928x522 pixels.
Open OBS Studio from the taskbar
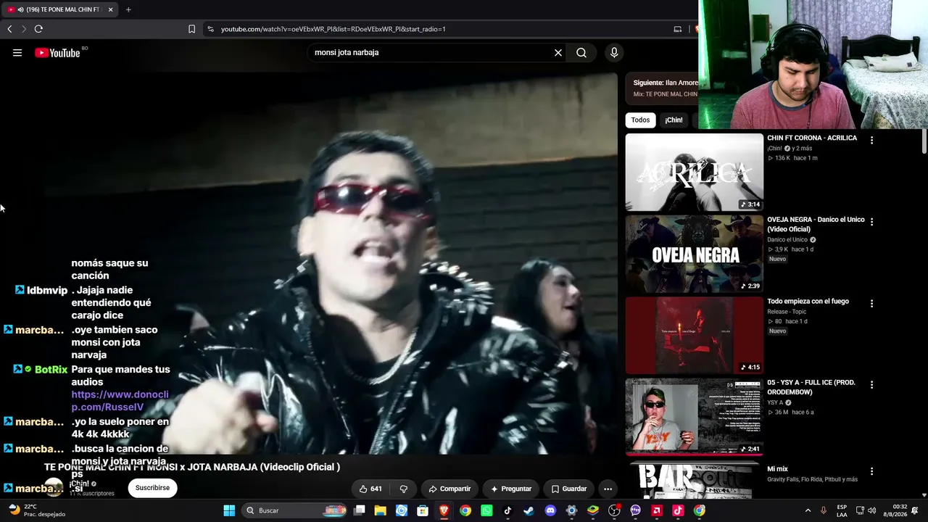[x=614, y=510]
